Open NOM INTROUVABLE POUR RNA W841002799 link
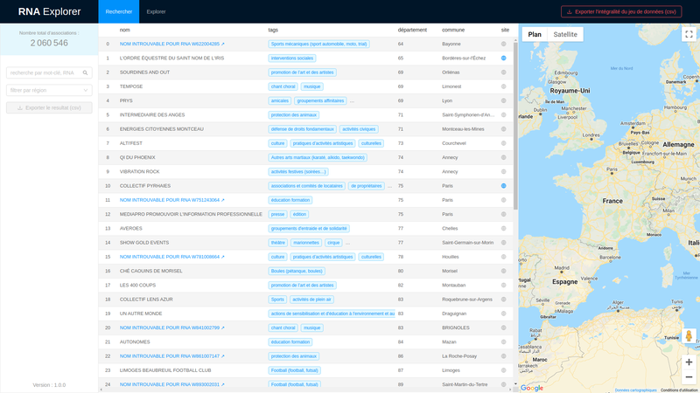The image size is (700, 393). (x=171, y=327)
